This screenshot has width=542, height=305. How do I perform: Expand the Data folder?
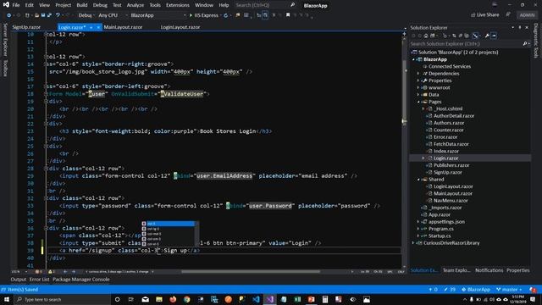pos(418,95)
